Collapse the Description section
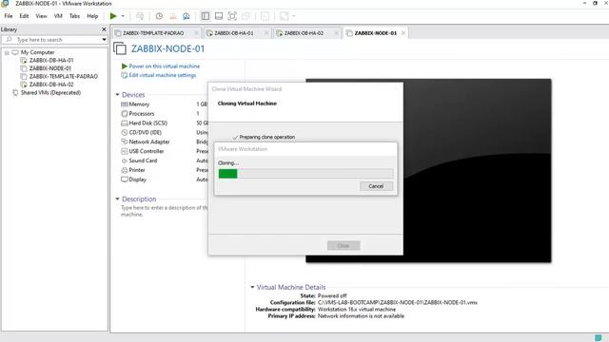 pyautogui.click(x=117, y=199)
